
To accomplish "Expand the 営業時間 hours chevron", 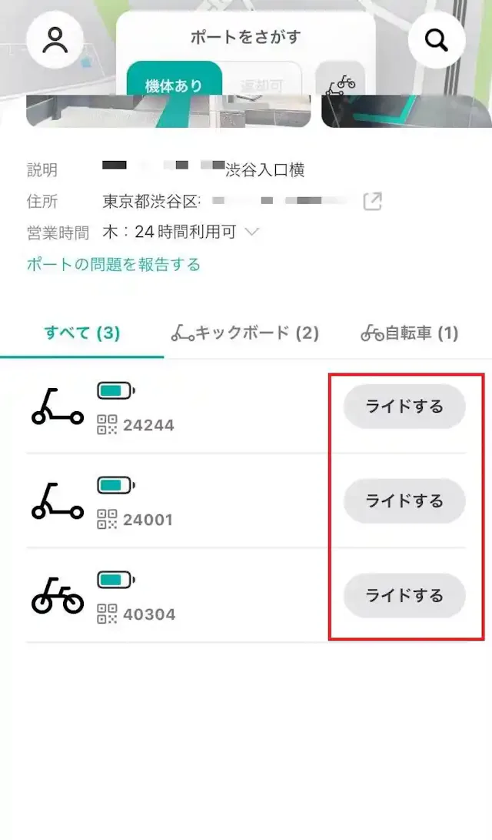I will (251, 232).
